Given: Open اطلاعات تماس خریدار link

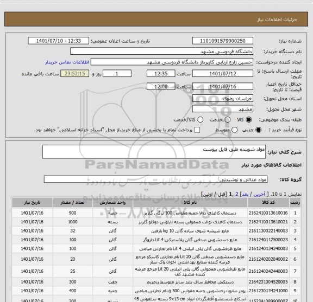Looking at the screenshot, I should coord(67,62).
